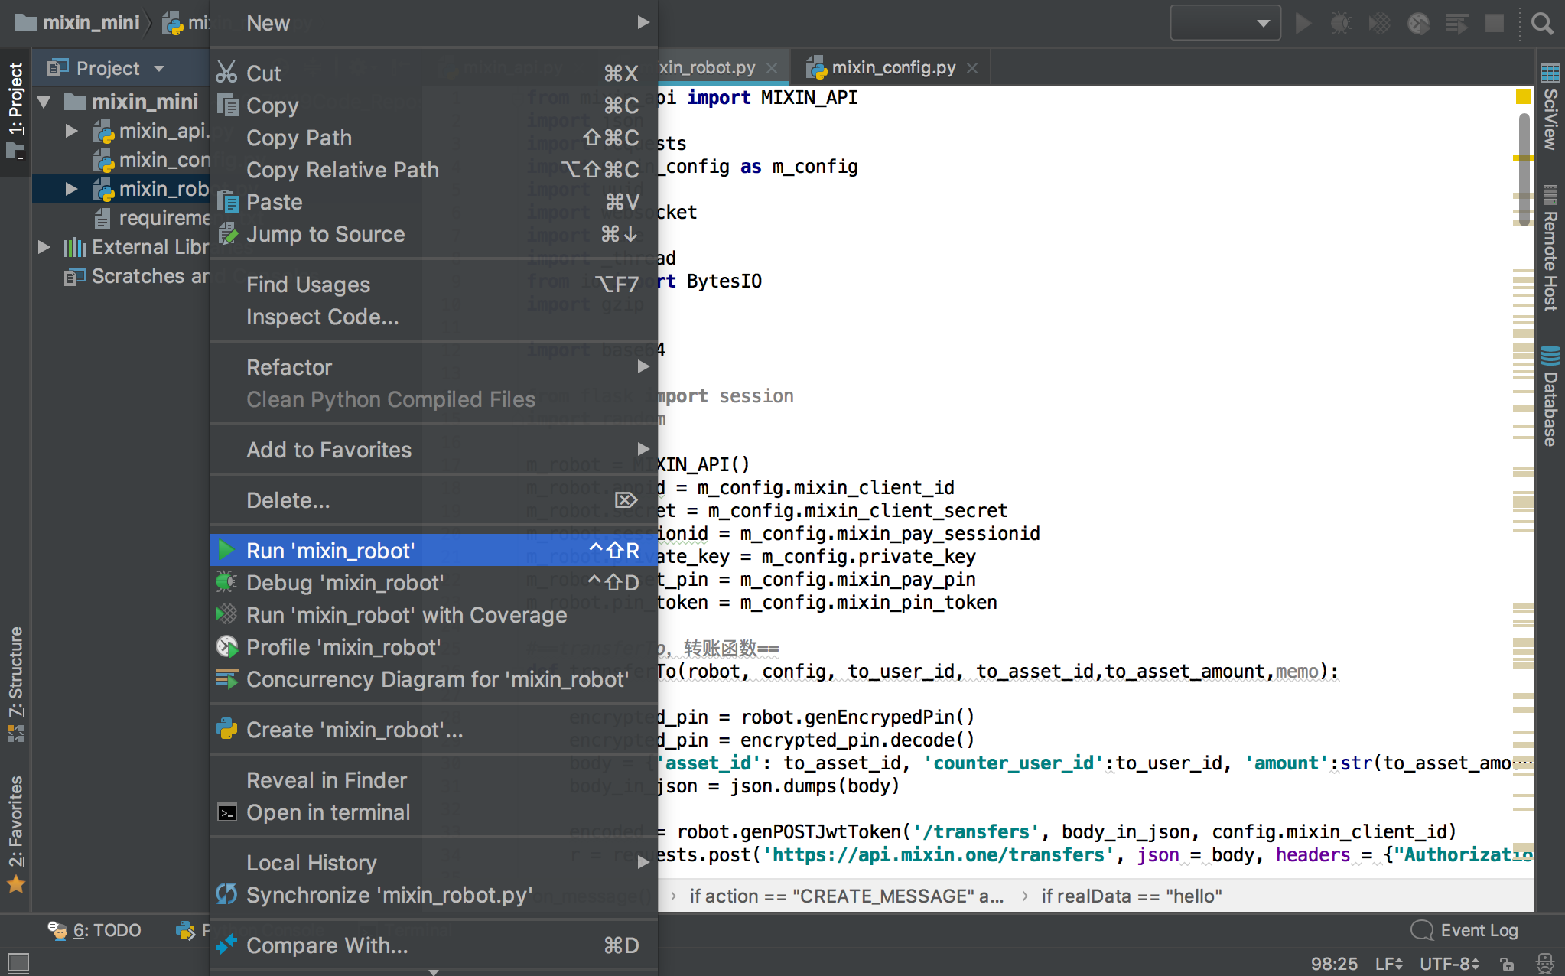Click the UTF-8 encoding status entry

[1449, 963]
